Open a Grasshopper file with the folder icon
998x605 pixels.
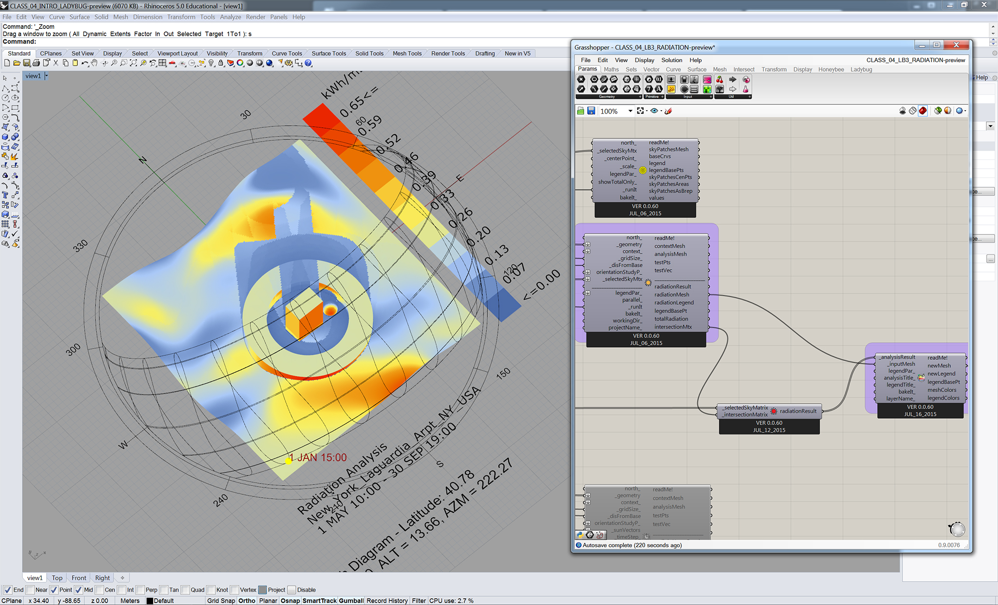tap(581, 111)
